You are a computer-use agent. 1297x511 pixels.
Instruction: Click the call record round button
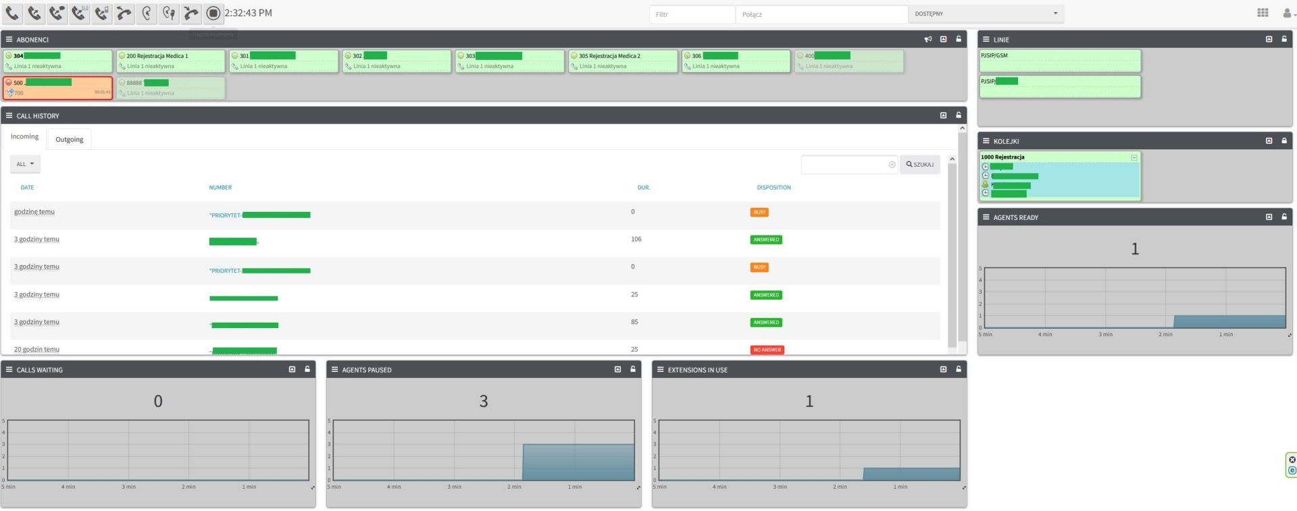tap(213, 13)
